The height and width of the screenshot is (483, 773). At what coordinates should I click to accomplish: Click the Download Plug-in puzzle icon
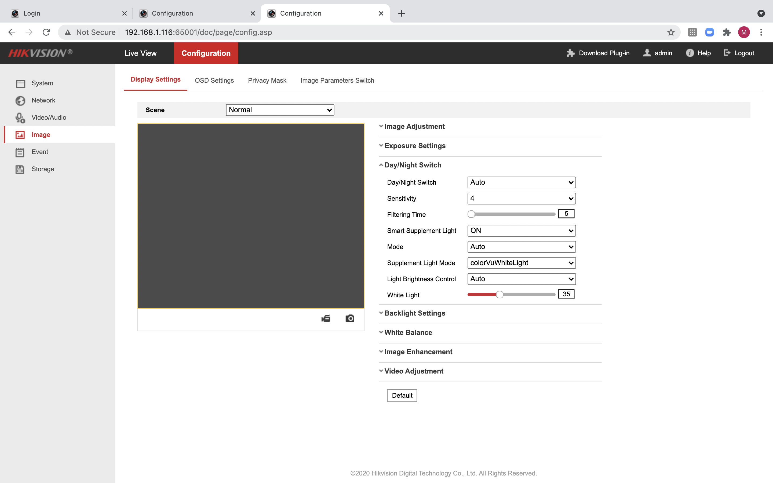point(570,53)
